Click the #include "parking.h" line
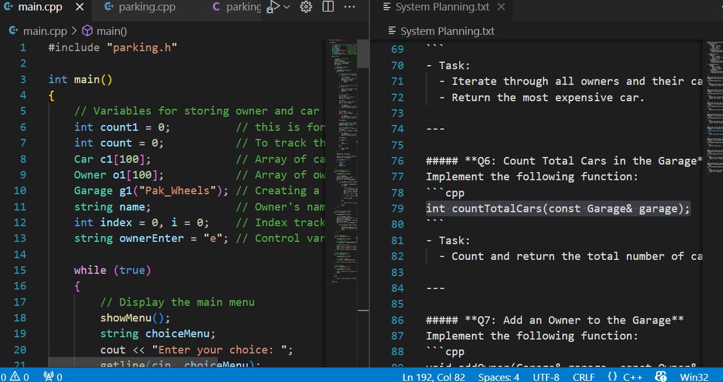723x382 pixels. click(113, 48)
